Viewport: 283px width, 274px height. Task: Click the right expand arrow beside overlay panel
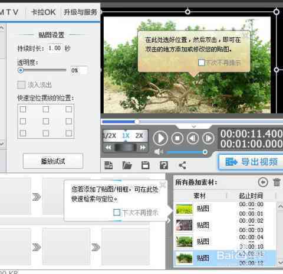(x=169, y=220)
